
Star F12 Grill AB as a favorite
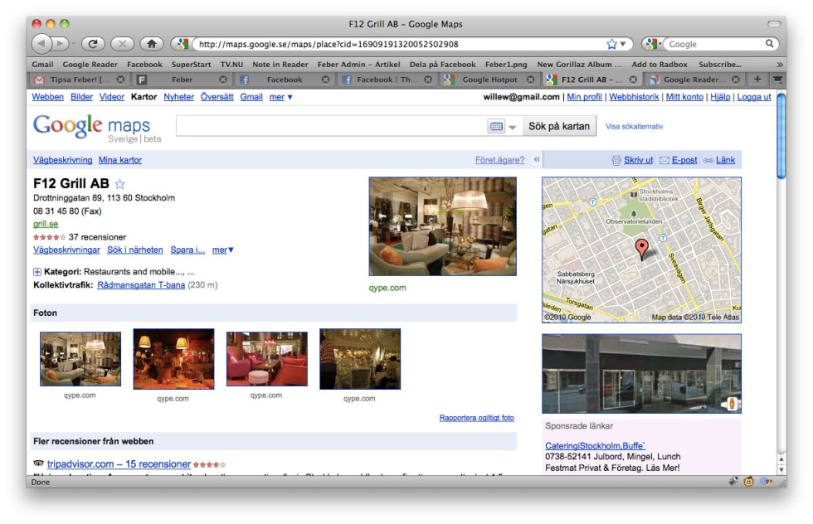119,184
